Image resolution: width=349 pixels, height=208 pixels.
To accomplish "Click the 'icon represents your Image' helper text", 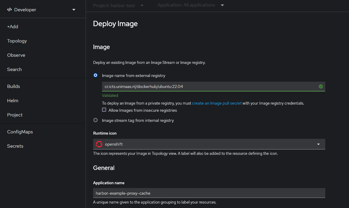I will pyautogui.click(x=185, y=153).
